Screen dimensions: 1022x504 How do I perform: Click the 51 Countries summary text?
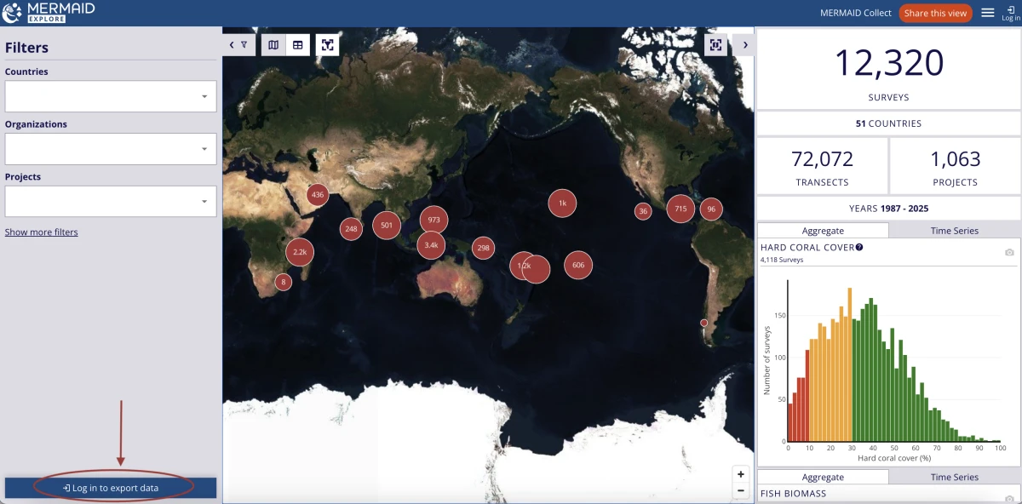click(x=888, y=123)
